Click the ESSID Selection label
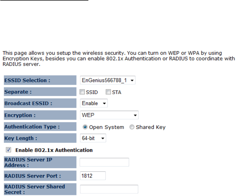 (28, 80)
